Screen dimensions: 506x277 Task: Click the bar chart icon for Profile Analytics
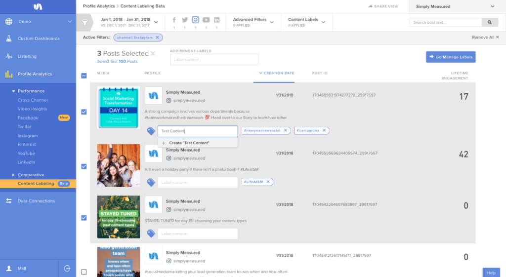9,74
